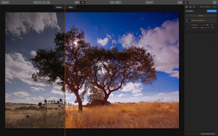This screenshot has height=136, width=218.
Task: Click the undo arrow button
Action: click(x=112, y=2)
